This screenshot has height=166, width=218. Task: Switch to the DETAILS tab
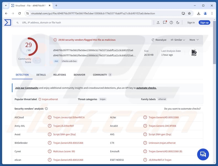41,75
